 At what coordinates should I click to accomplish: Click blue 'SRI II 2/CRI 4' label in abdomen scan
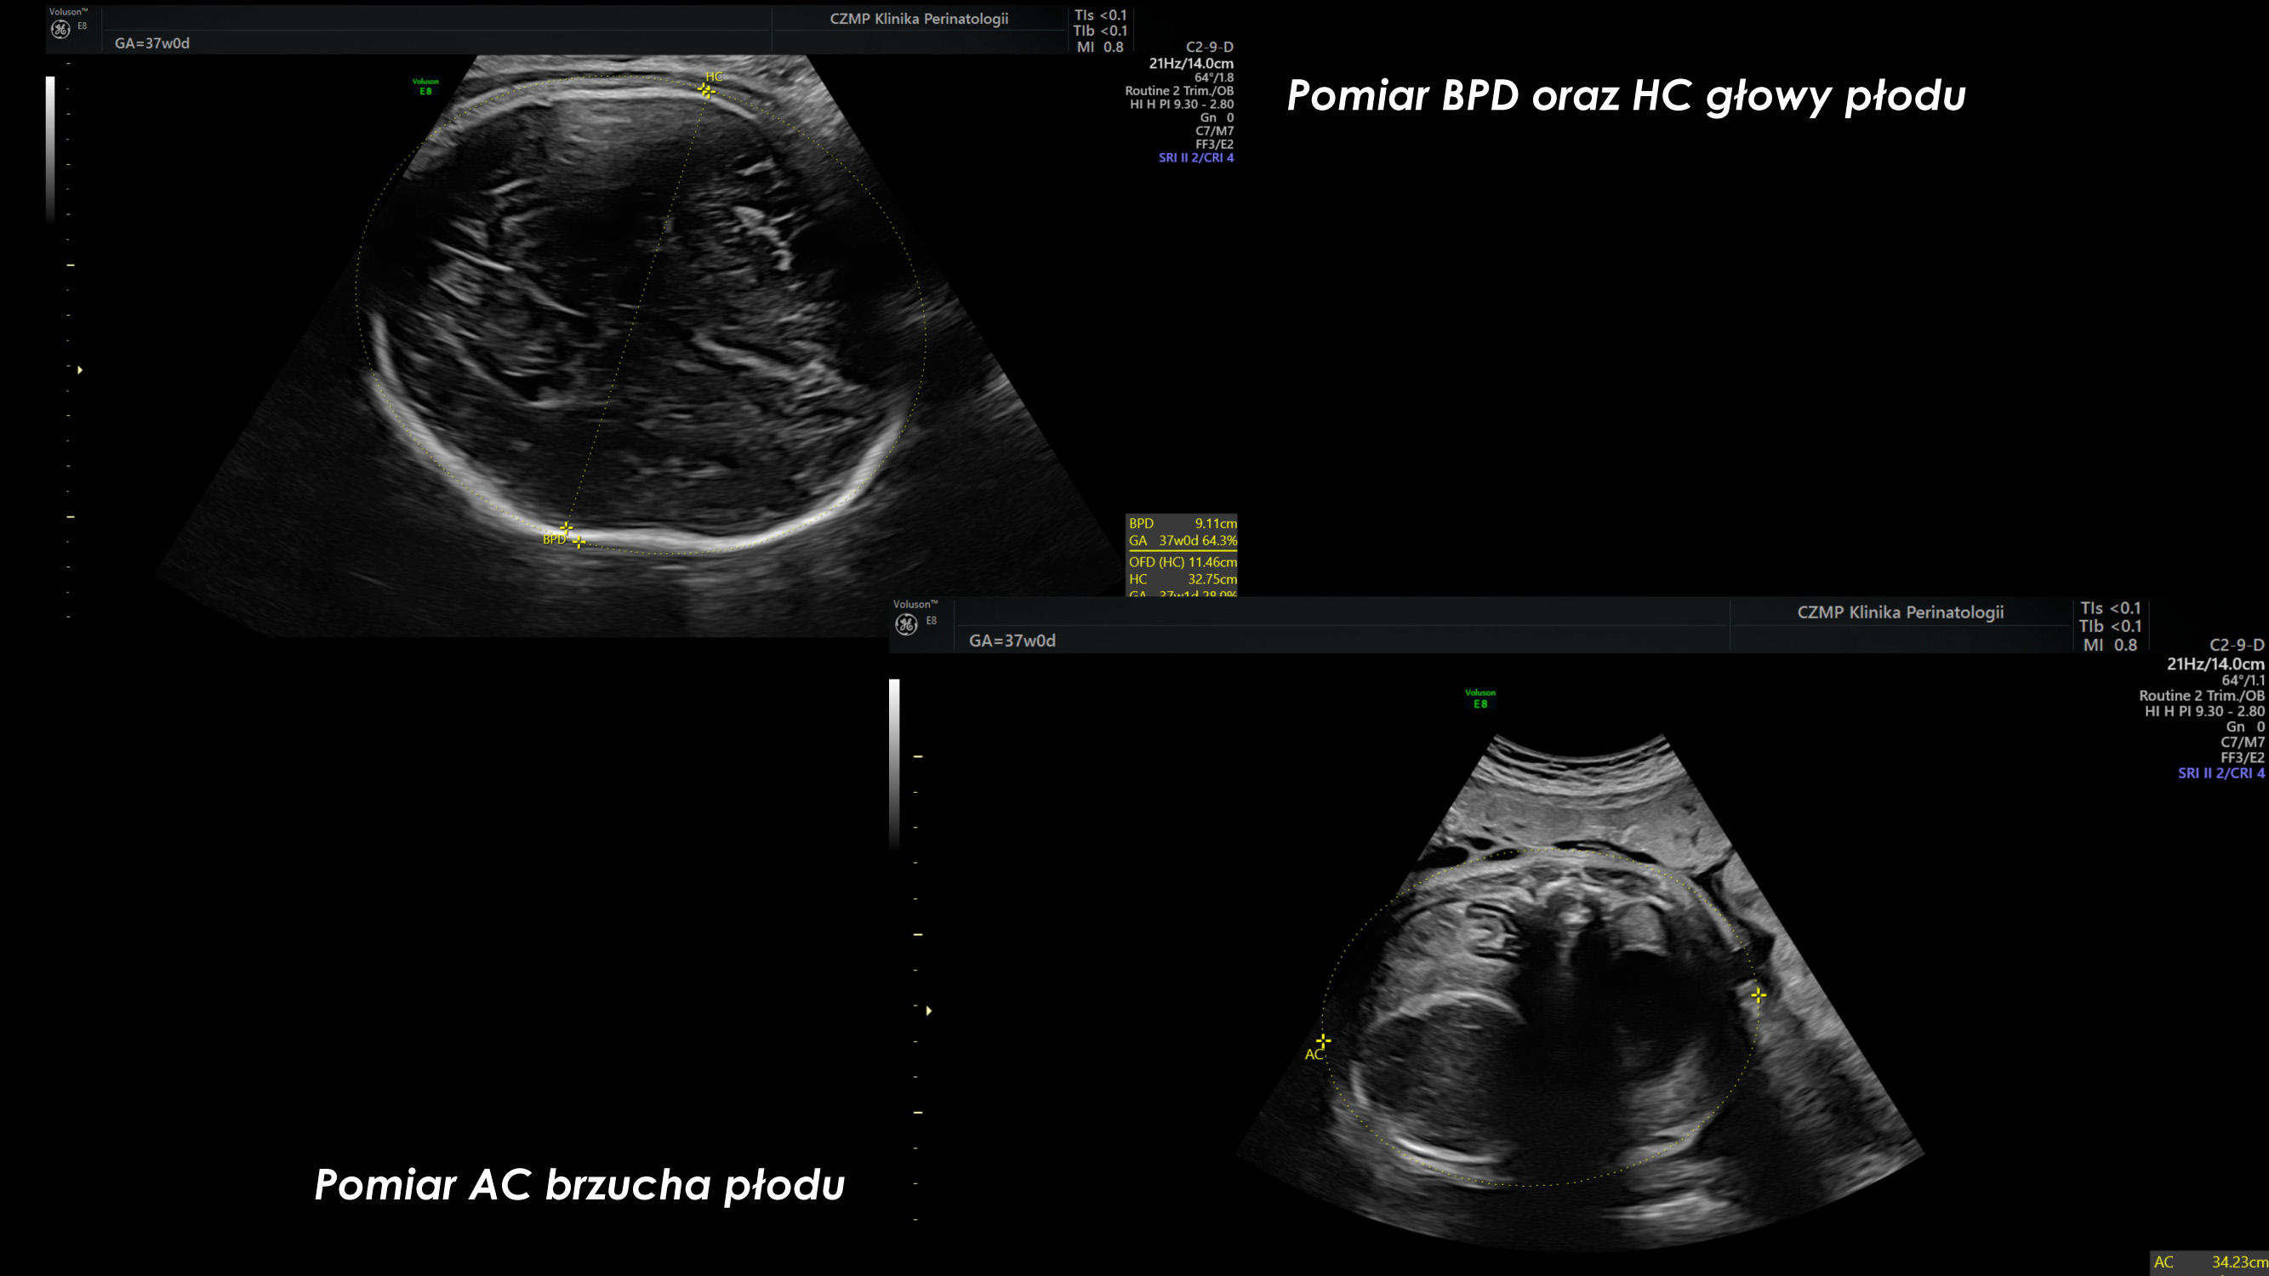[2220, 773]
